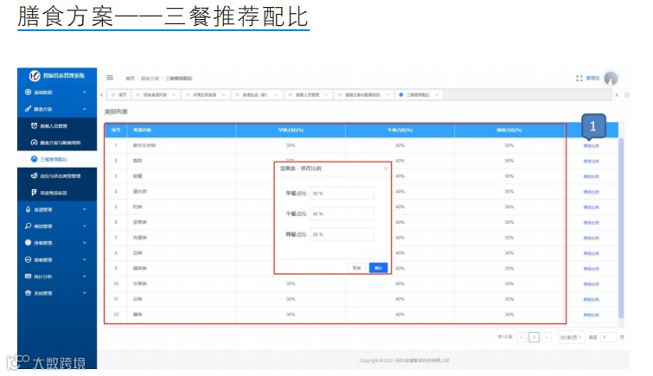Select 三餐推荐配比 in the sidebar
Image resolution: width=653 pixels, height=376 pixels.
point(57,159)
